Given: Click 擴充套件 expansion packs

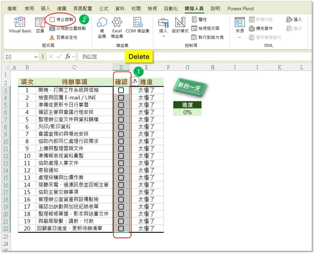Looking at the screenshot, I should (261, 29).
